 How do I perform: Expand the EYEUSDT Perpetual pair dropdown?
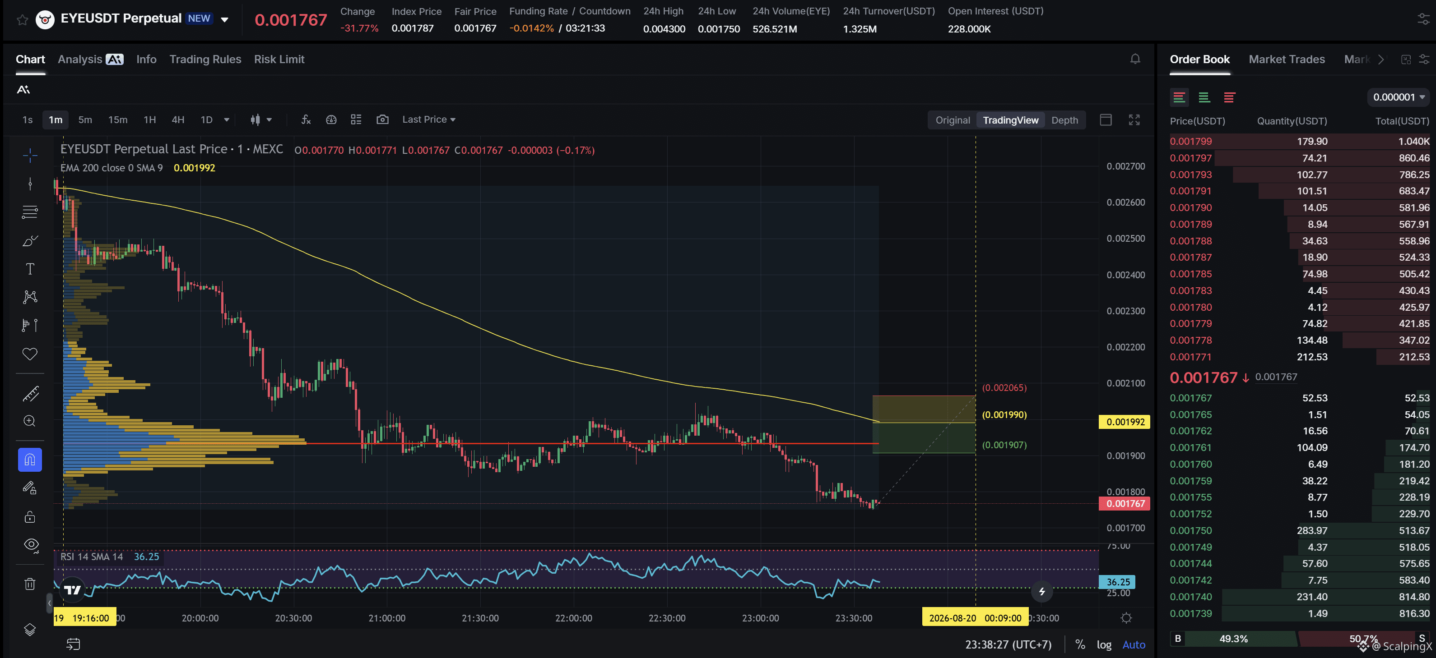coord(225,19)
